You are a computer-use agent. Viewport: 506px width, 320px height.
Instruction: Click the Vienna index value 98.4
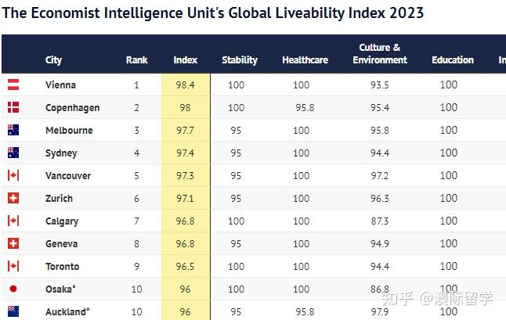point(185,85)
